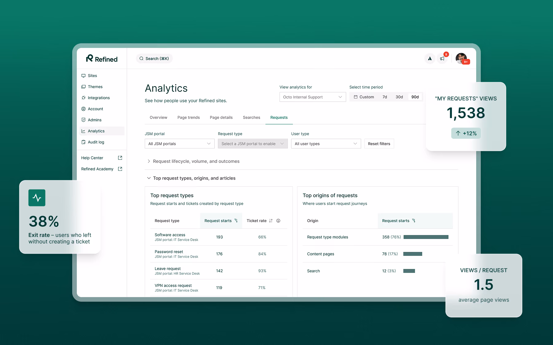Open the Atlassian icon in header

[430, 59]
